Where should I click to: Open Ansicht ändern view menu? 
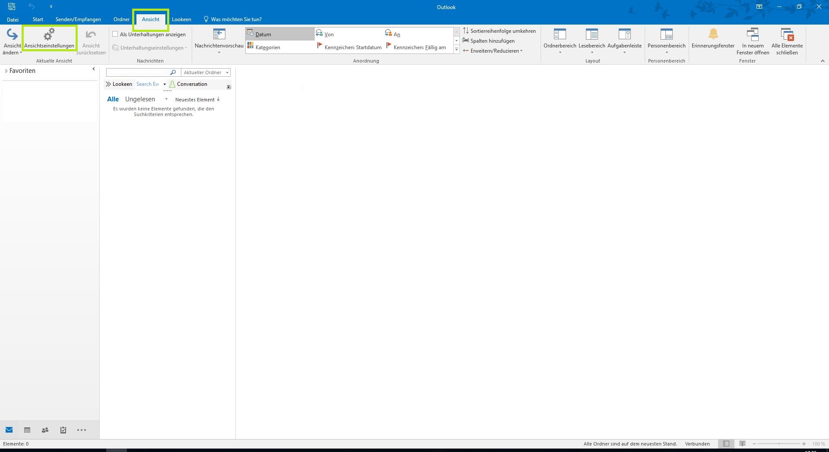click(12, 41)
